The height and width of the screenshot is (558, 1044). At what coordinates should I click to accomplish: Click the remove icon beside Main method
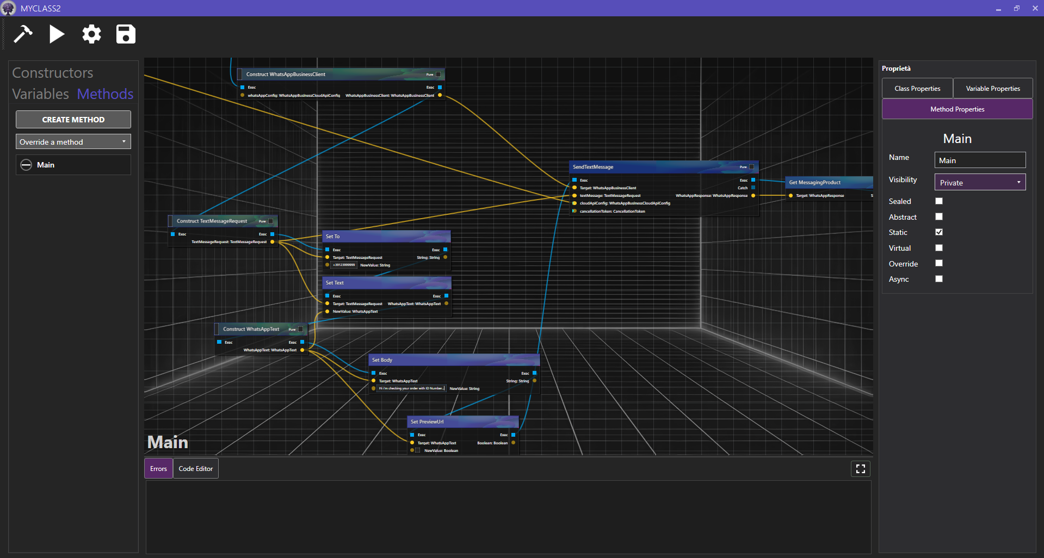click(x=26, y=165)
